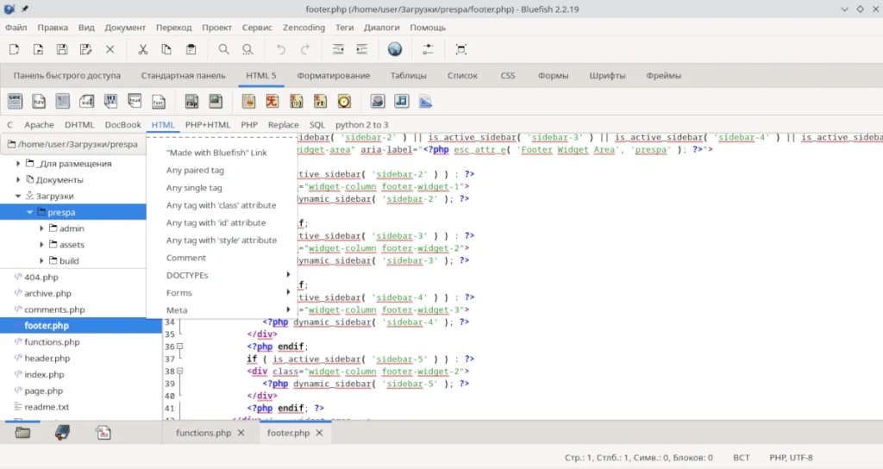Viewport: 883px width, 469px height.
Task: Show third sidebar panel document icon
Action: 103,433
